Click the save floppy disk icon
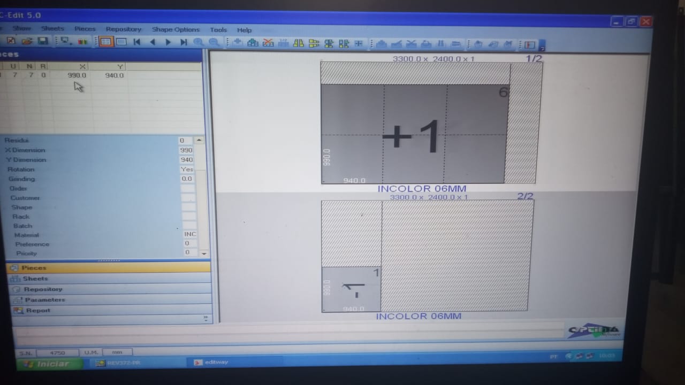The image size is (685, 385). coord(43,41)
